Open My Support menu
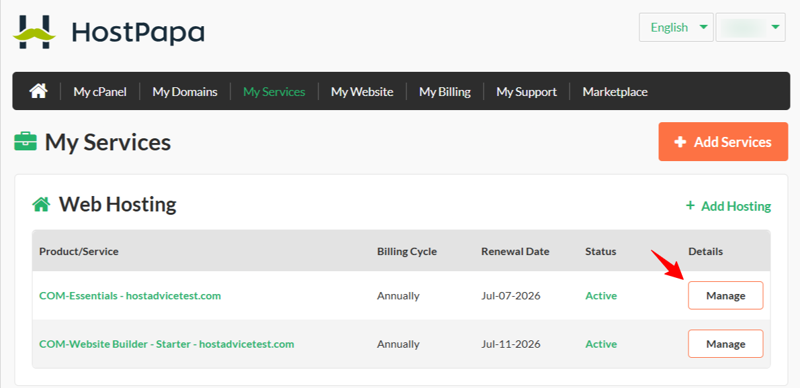 coord(527,92)
